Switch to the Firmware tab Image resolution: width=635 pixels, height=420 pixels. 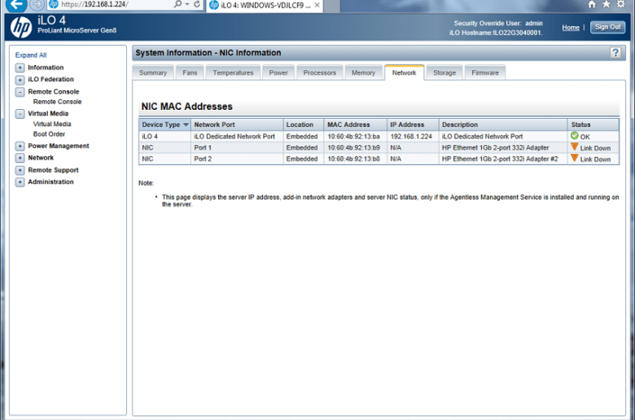coord(484,73)
